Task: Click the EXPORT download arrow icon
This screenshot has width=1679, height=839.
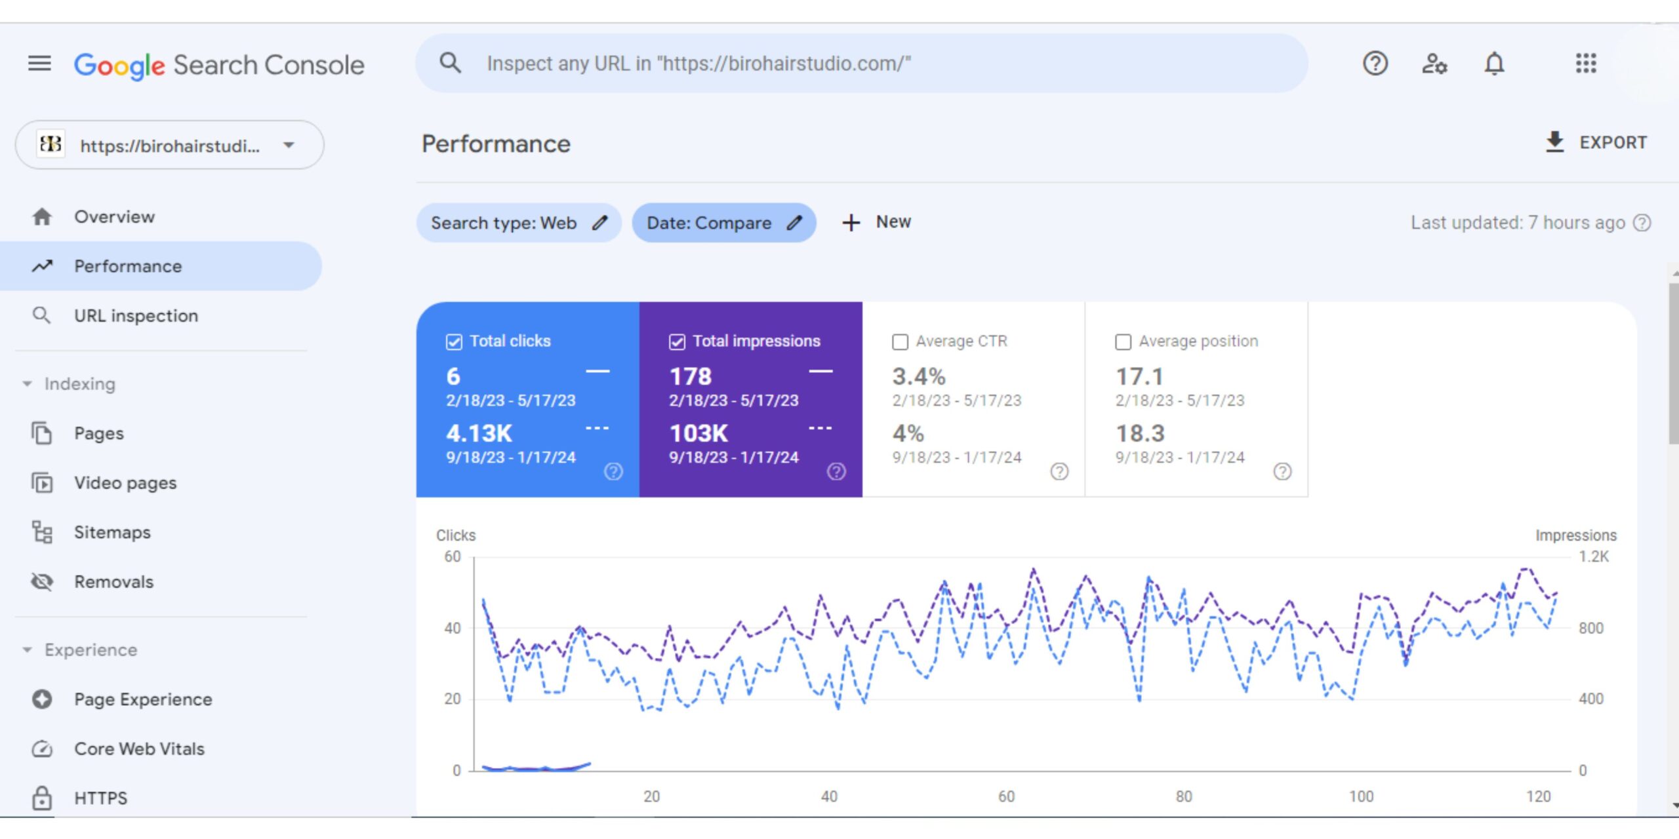Action: (x=1554, y=142)
